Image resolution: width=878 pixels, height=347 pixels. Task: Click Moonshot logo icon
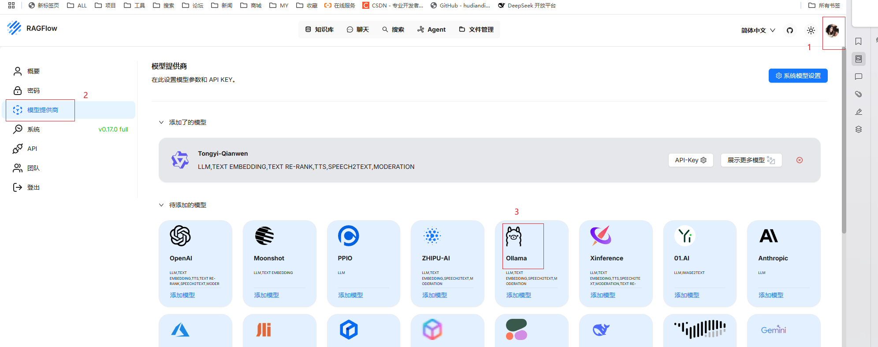click(264, 236)
